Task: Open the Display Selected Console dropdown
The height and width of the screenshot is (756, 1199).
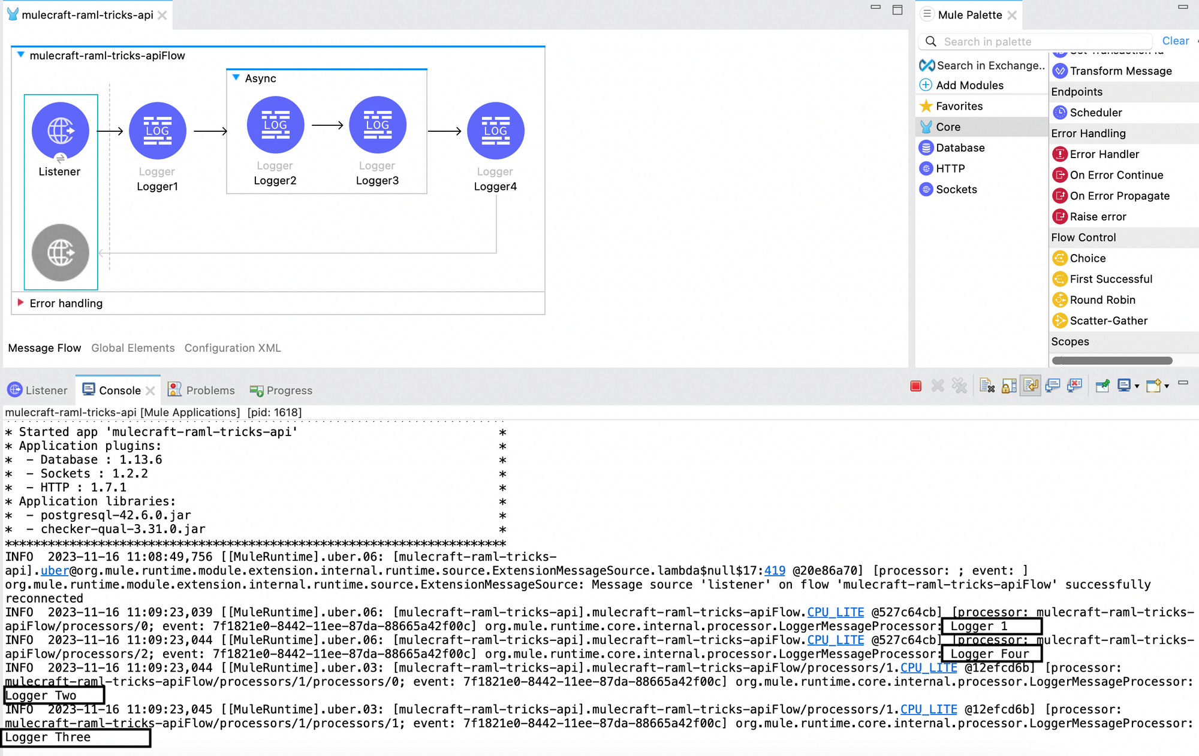Action: click(1137, 387)
